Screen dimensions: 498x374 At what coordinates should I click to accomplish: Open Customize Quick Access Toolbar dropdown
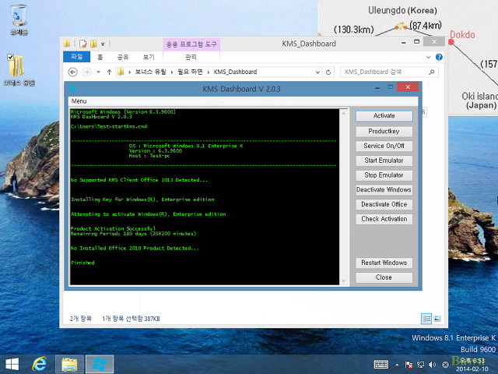tap(103, 44)
